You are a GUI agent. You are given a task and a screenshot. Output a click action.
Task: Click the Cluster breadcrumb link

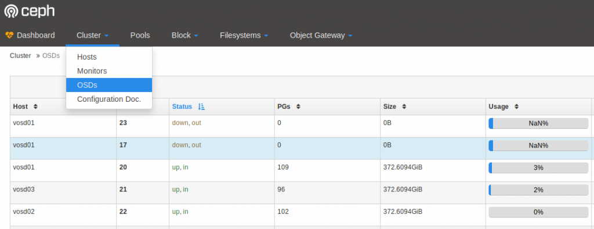(x=20, y=56)
